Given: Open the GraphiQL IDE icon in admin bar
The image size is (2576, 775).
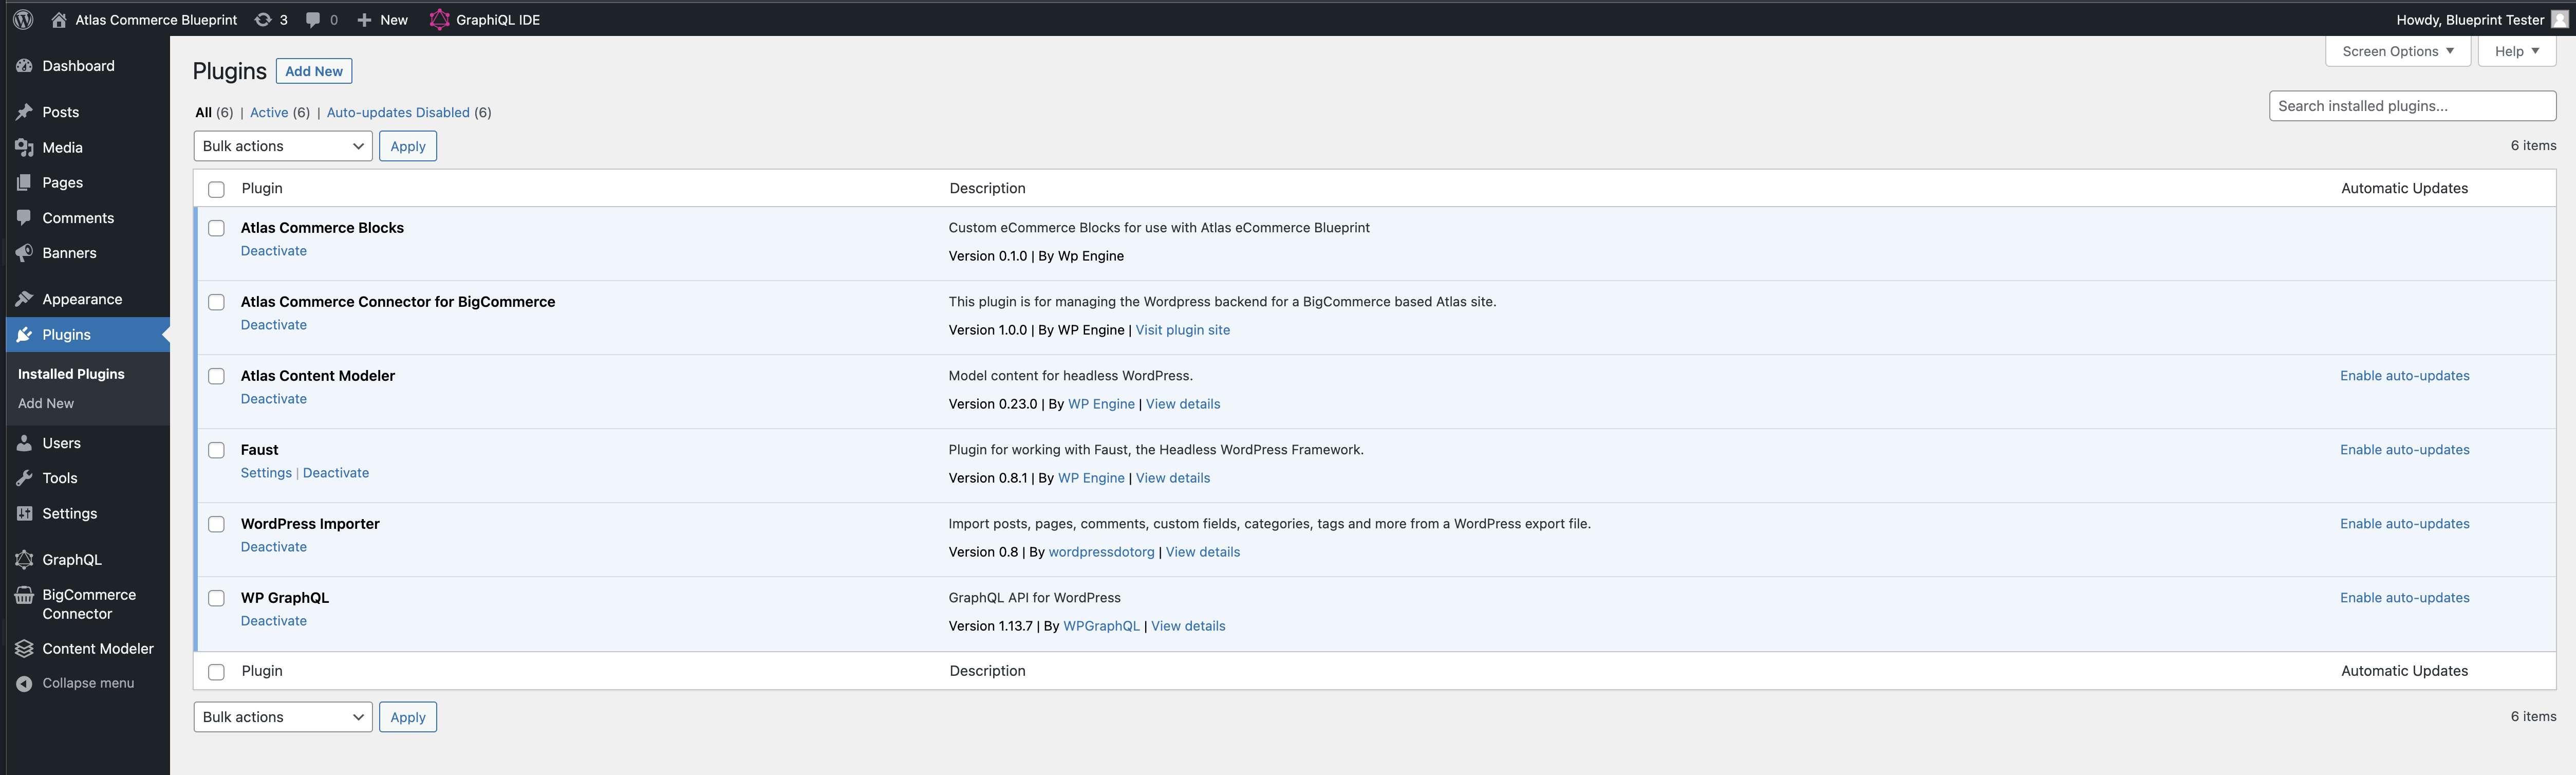Looking at the screenshot, I should [439, 19].
